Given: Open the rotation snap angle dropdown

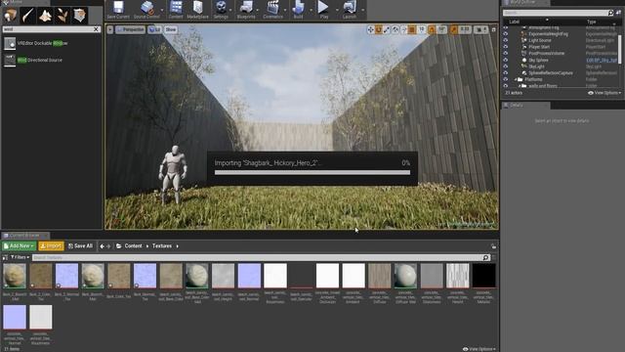Looking at the screenshot, I should [442, 29].
